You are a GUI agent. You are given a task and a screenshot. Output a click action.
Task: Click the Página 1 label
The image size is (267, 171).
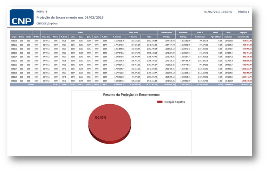(243, 12)
